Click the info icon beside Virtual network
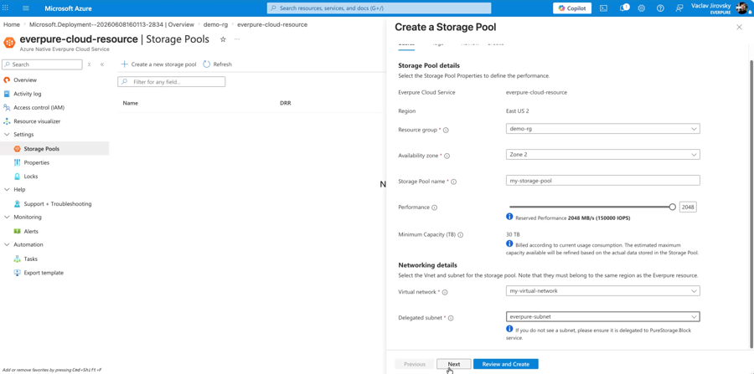Screen dimensions: 754x374 click(x=445, y=292)
